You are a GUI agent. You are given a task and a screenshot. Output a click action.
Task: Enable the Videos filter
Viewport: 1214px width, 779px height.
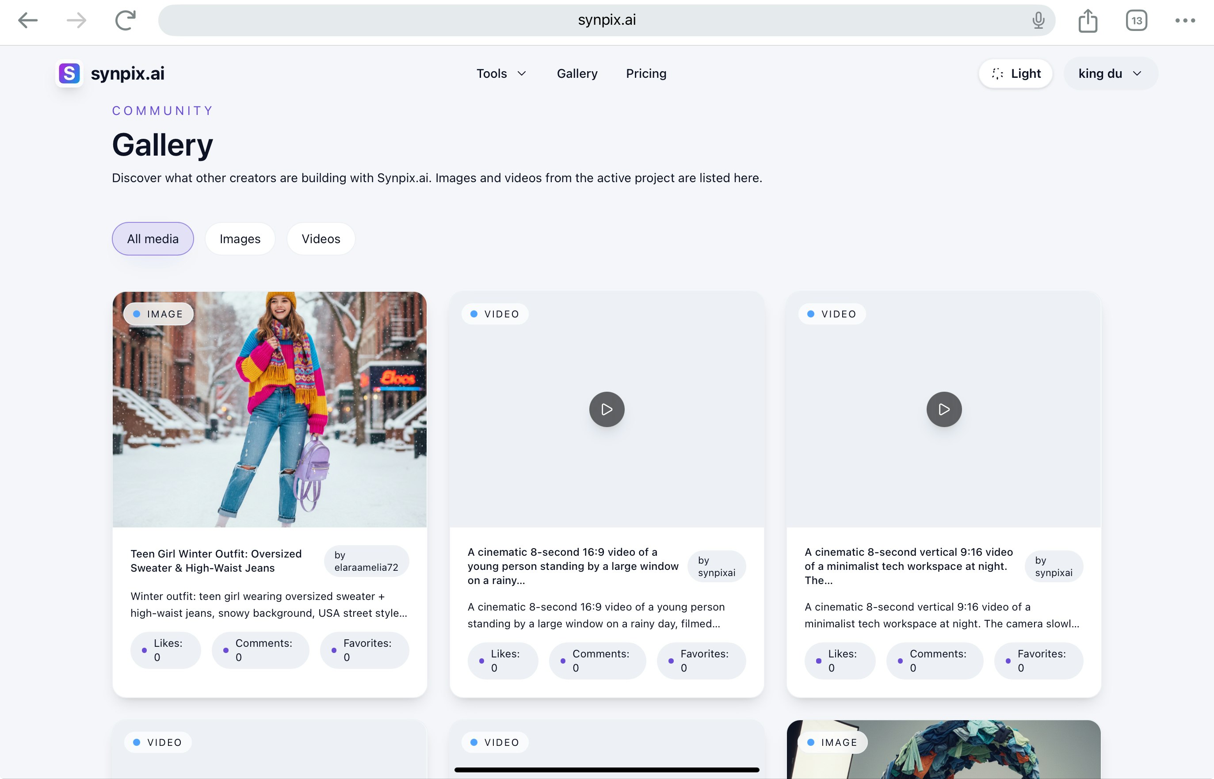[x=321, y=238]
